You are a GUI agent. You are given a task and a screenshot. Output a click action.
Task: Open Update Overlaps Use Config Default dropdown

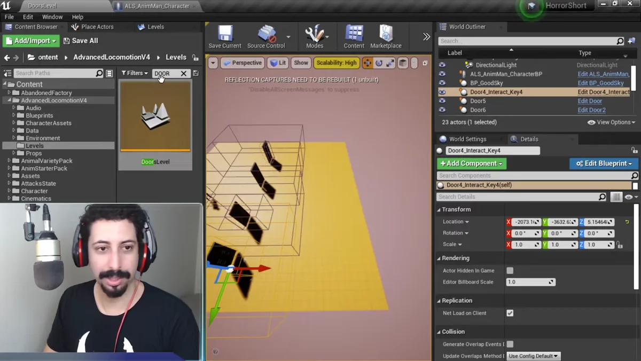(533, 356)
